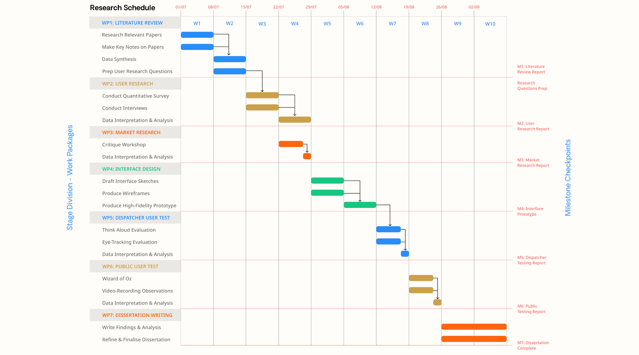This screenshot has height=355, width=639.
Task: Click Write Findings & Analysis label
Action: (132, 327)
